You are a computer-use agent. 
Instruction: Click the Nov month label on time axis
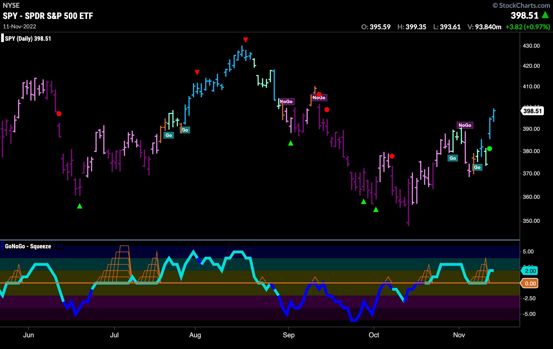[x=459, y=335]
